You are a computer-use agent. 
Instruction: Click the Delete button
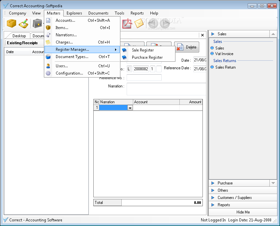(187, 47)
